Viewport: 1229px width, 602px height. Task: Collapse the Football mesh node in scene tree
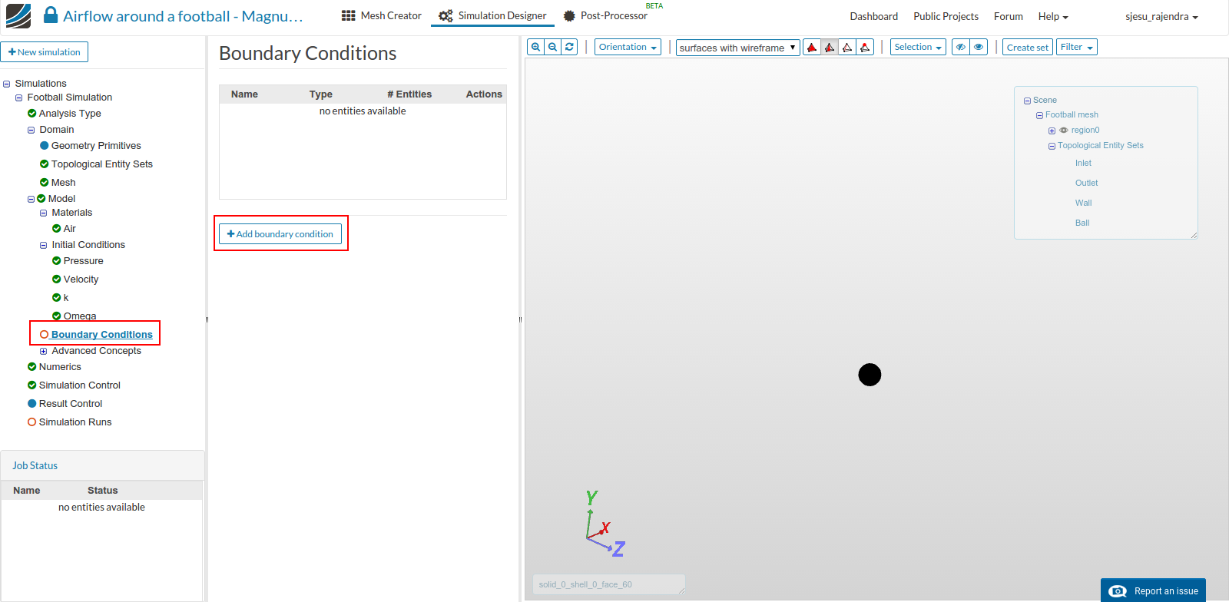[1039, 115]
